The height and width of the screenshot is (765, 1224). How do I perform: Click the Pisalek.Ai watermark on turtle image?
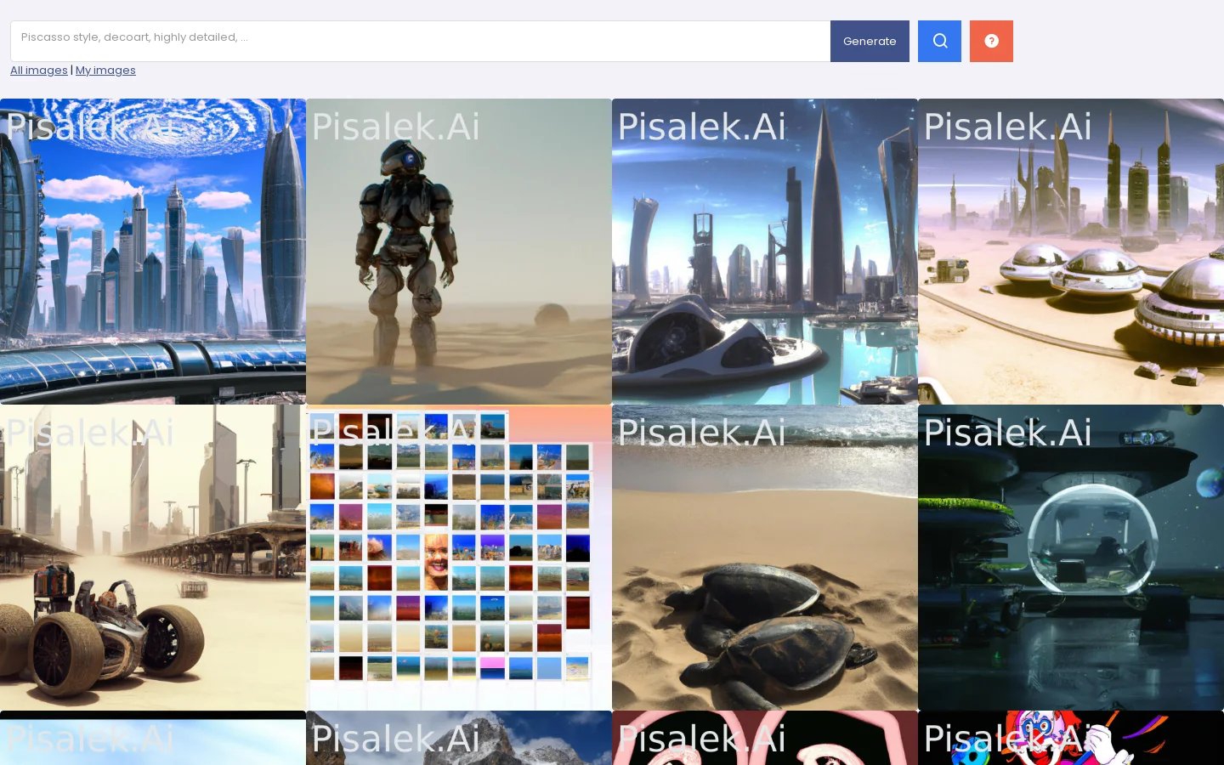coord(701,433)
